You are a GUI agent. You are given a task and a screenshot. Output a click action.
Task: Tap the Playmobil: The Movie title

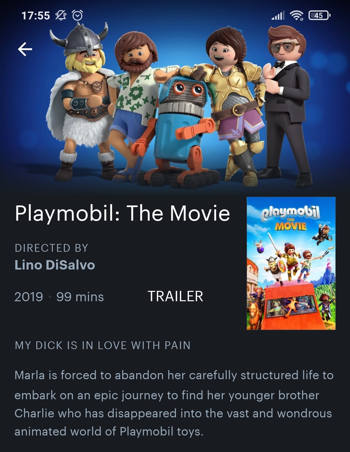pos(122,214)
